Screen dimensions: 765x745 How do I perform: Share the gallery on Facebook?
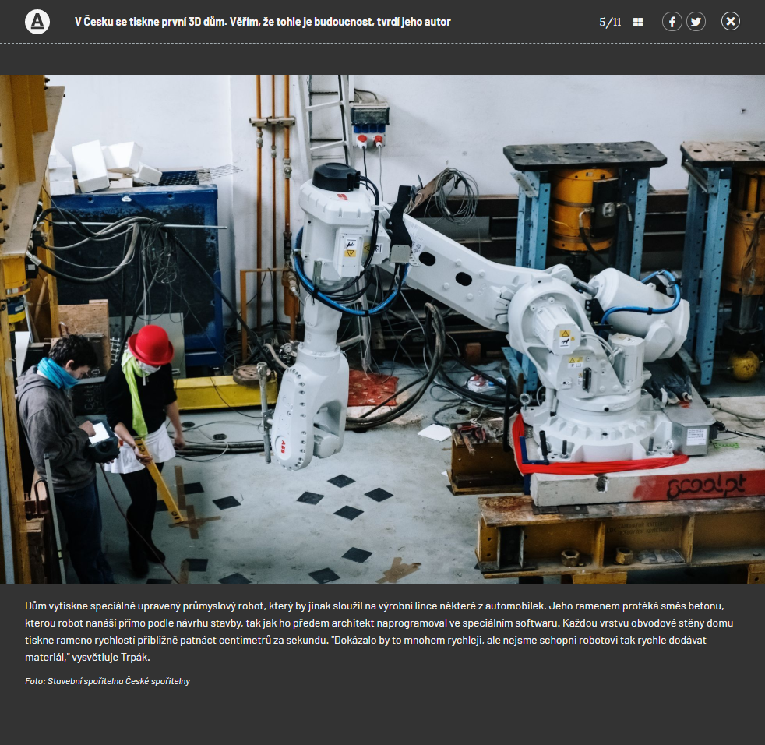[x=672, y=22]
